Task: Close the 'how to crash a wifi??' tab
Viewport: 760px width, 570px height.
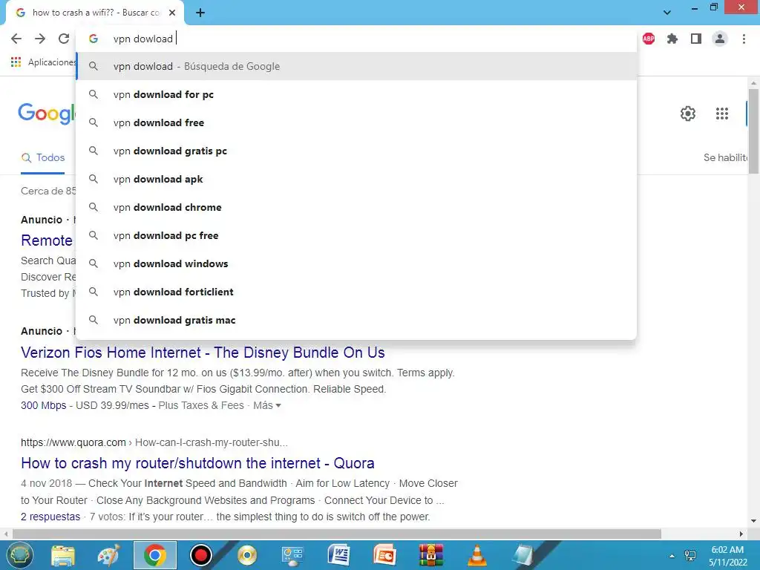Action: coord(172,13)
